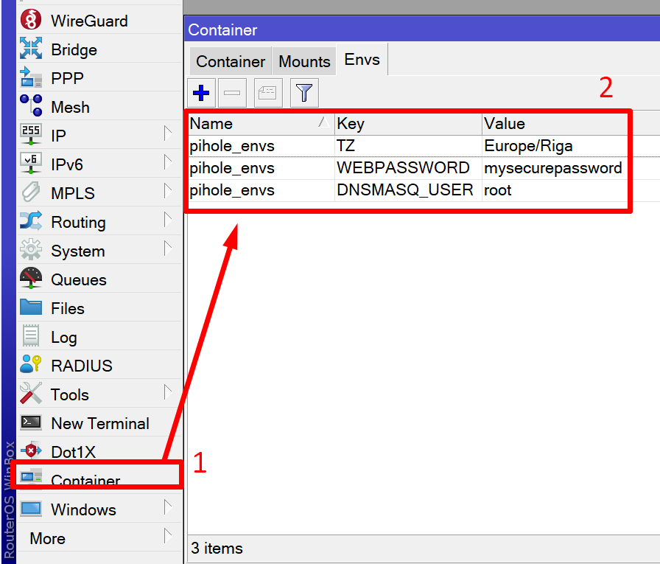Expand the Tools submenu arrow
Viewport: 660px width, 564px height.
click(168, 391)
